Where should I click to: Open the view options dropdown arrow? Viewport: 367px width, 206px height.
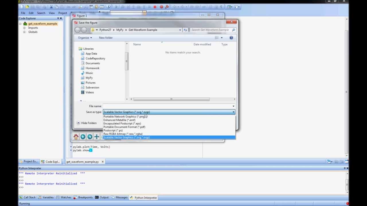pyautogui.click(x=222, y=38)
